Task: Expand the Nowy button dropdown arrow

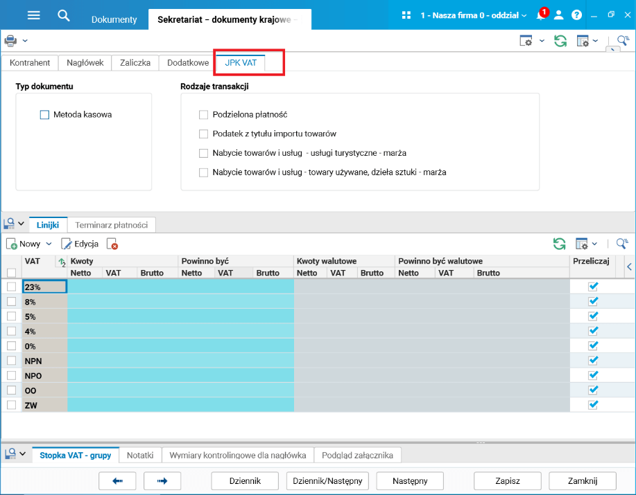Action: (x=49, y=244)
